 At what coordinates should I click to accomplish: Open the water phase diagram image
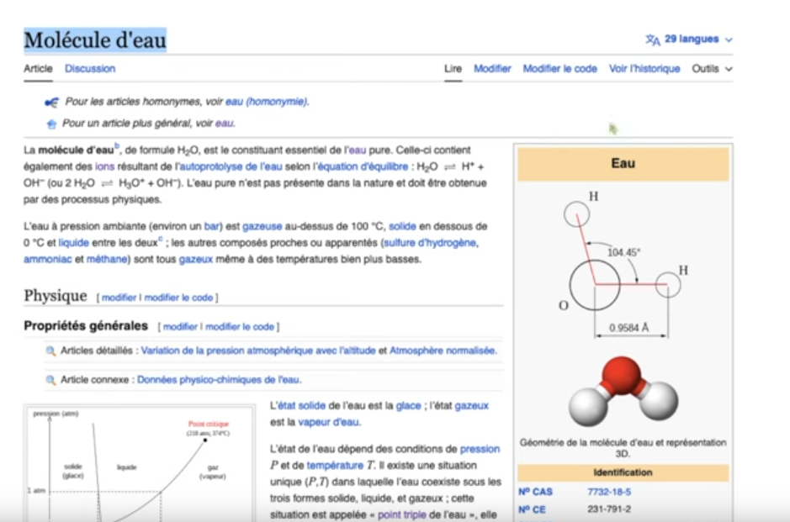point(141,464)
